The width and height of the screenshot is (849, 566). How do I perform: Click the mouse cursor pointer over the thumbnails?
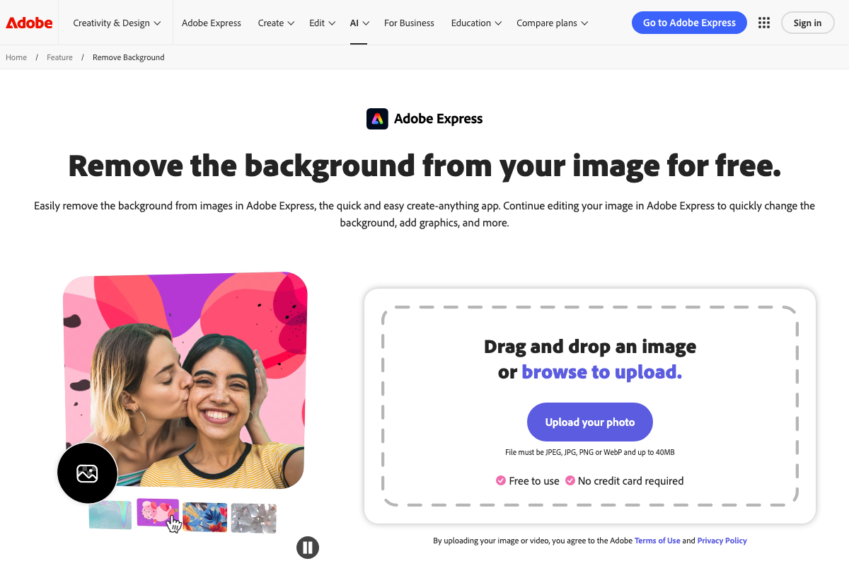pyautogui.click(x=173, y=523)
